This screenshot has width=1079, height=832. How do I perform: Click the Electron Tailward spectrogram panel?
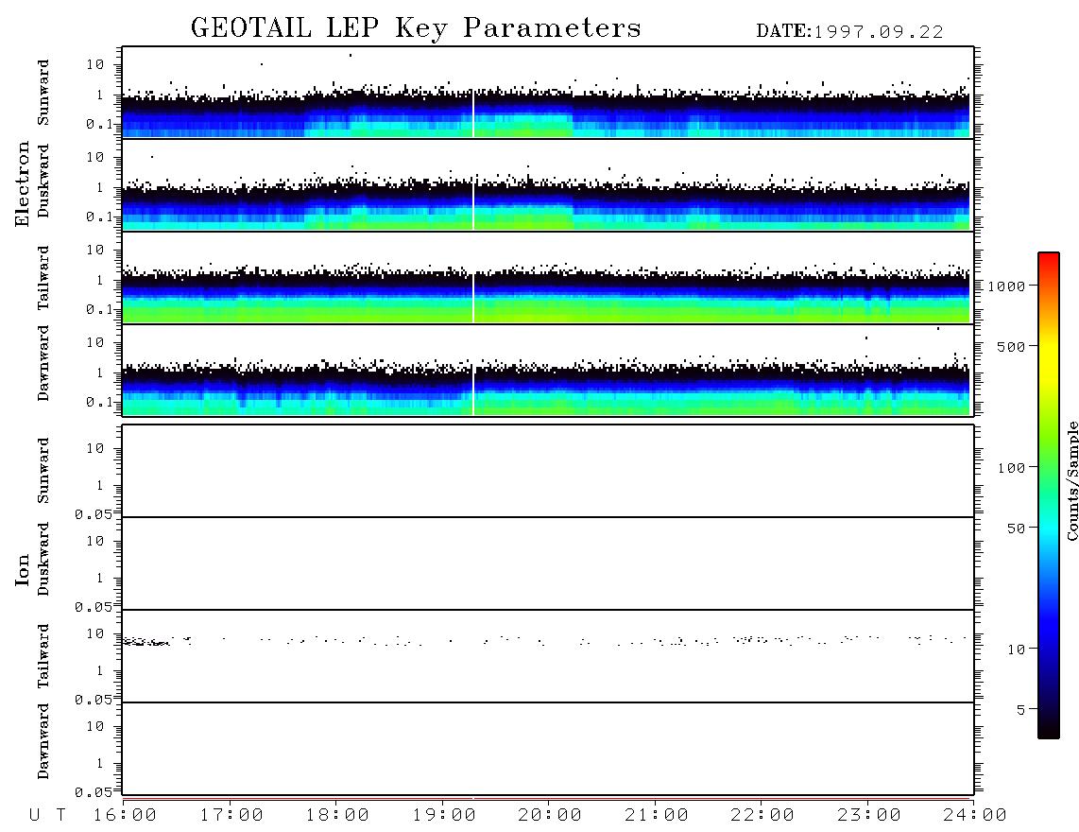[x=548, y=278]
